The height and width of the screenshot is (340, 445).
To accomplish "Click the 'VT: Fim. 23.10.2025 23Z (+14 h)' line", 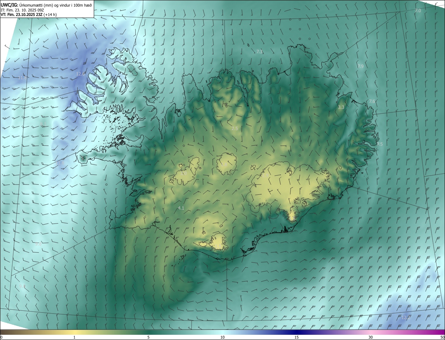I will pyautogui.click(x=29, y=15).
